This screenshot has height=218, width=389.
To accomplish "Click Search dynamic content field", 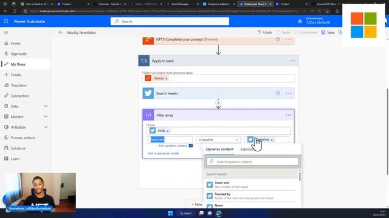I will pyautogui.click(x=253, y=162).
